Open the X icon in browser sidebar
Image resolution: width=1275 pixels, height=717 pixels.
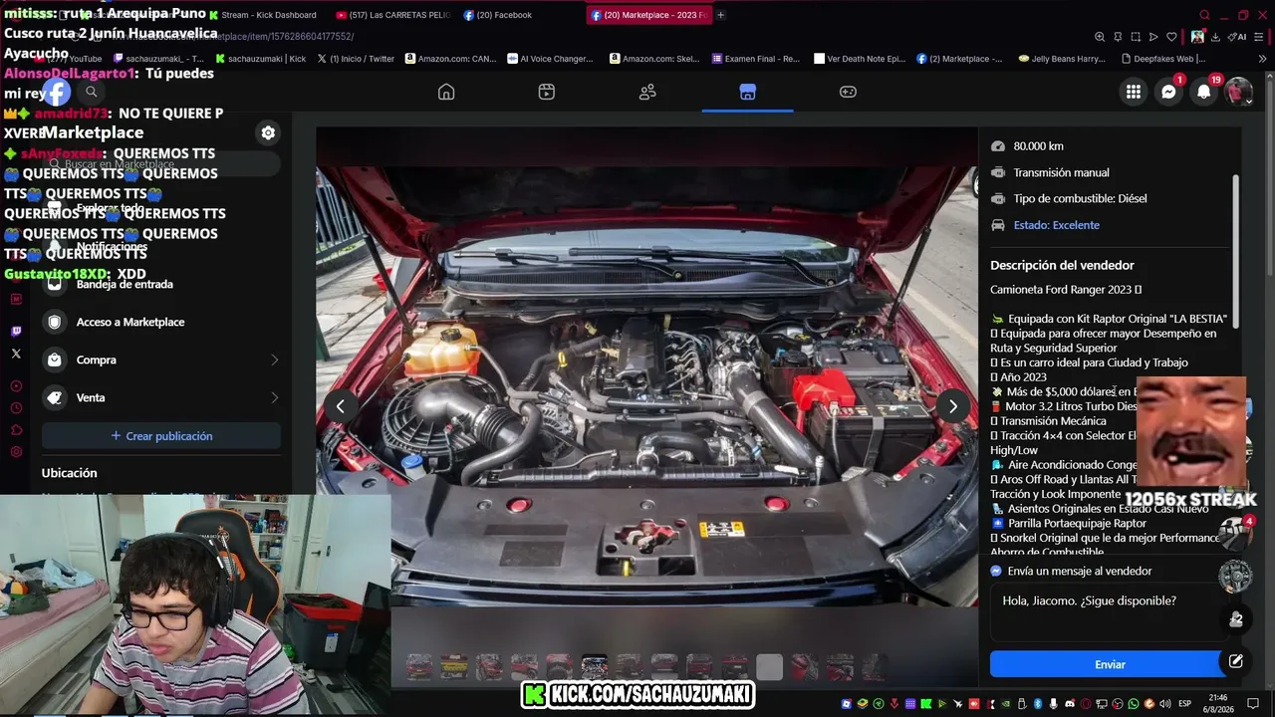point(16,354)
